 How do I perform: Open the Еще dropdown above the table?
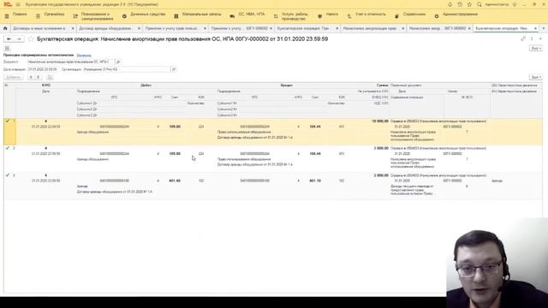(x=535, y=77)
